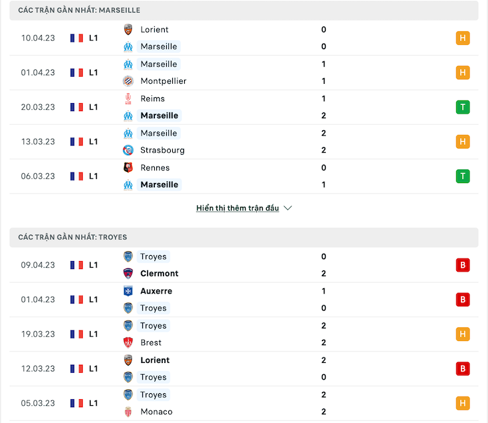Click the Strasbourg team crest

[128, 150]
